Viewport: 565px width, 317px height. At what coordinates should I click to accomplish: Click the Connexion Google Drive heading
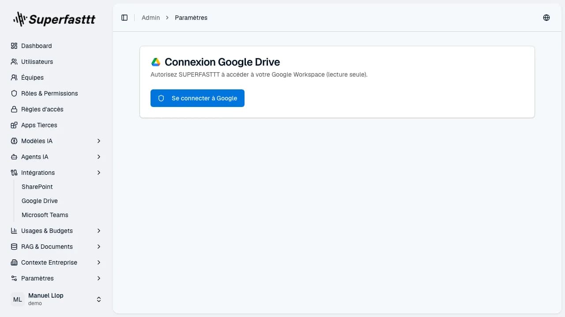point(222,62)
